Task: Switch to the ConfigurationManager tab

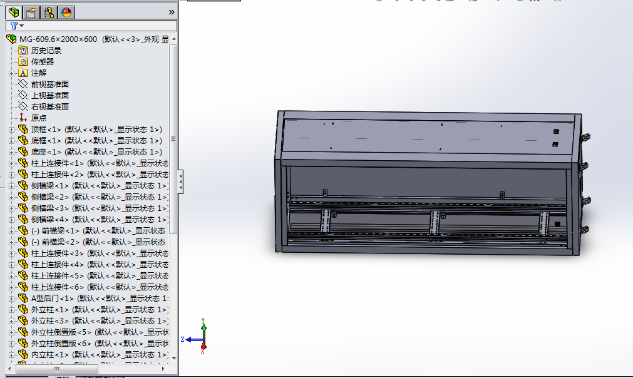Action: point(49,13)
